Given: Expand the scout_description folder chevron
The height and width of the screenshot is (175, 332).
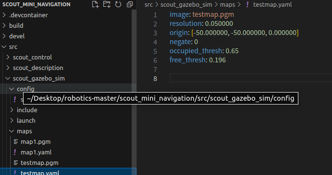Looking at the screenshot, I should coord(8,68).
